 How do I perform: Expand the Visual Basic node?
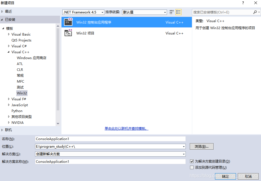tap(9, 34)
